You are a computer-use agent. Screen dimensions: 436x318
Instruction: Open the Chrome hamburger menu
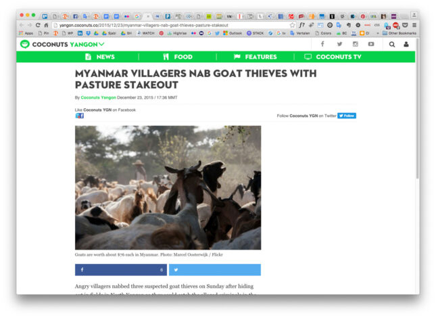[414, 25]
